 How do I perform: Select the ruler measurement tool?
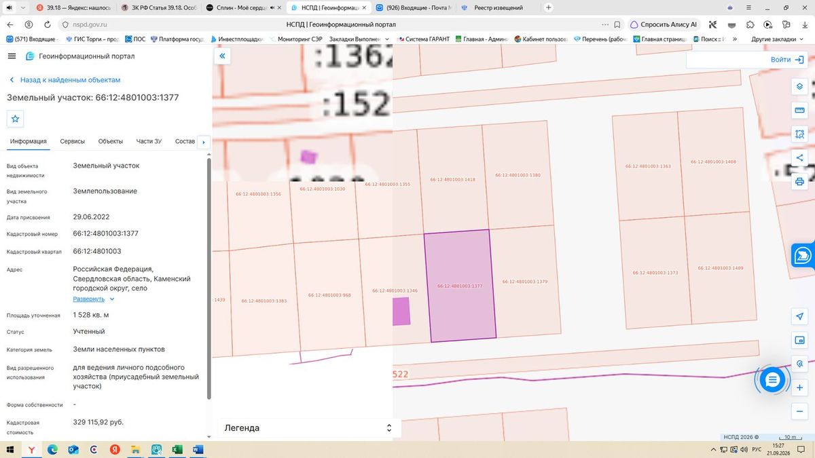[799, 111]
